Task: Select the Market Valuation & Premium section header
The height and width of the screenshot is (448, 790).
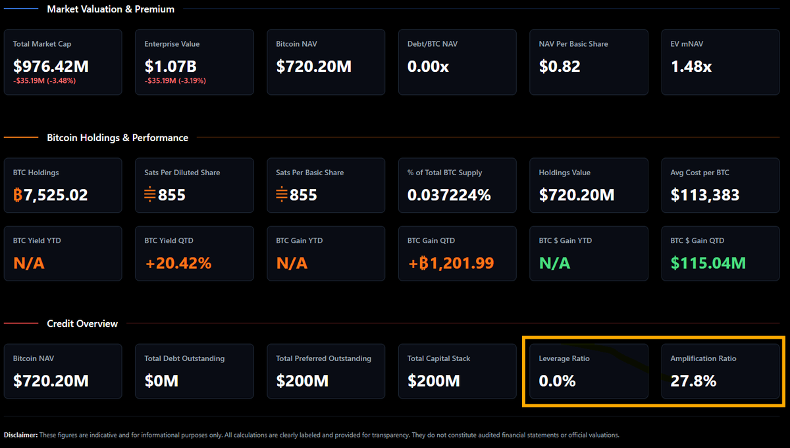Action: coord(110,9)
